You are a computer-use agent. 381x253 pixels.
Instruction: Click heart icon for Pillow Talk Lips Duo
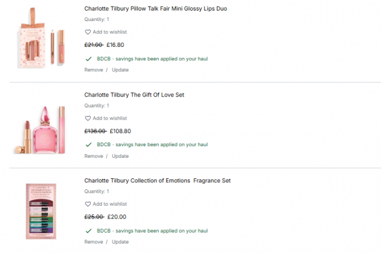pyautogui.click(x=88, y=32)
